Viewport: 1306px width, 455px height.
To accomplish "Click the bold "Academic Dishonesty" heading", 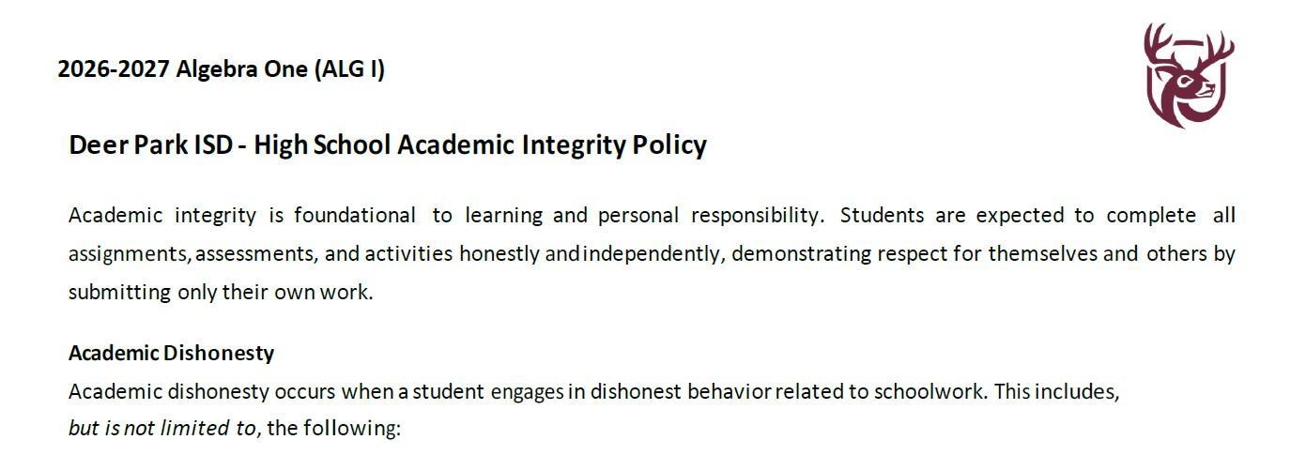I will click(x=172, y=354).
